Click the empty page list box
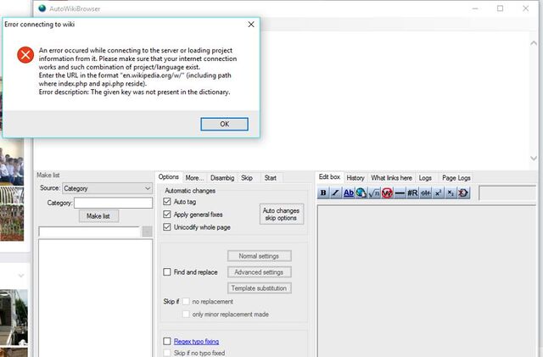 [95, 298]
